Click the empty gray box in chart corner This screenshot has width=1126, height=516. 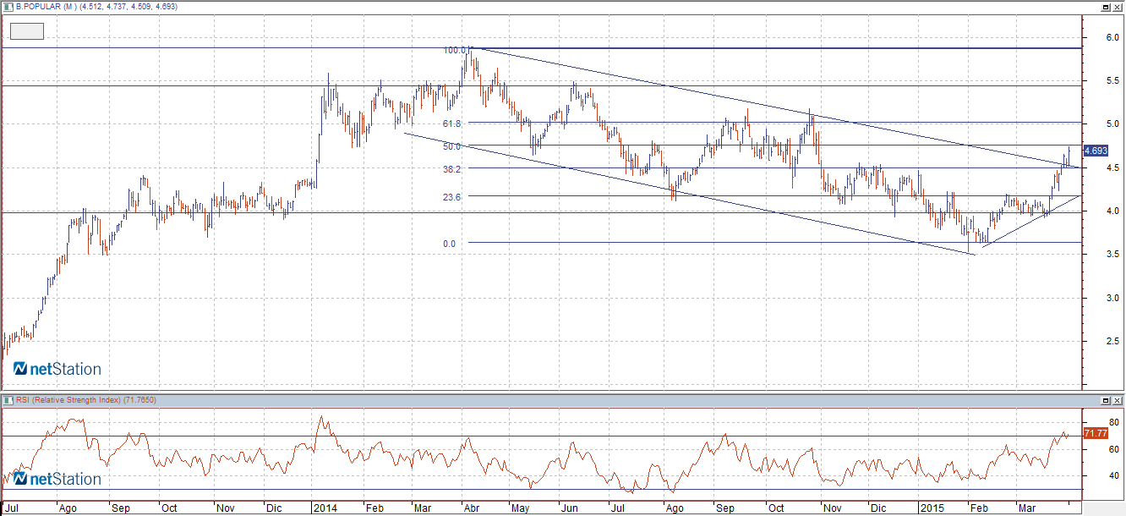(27, 31)
